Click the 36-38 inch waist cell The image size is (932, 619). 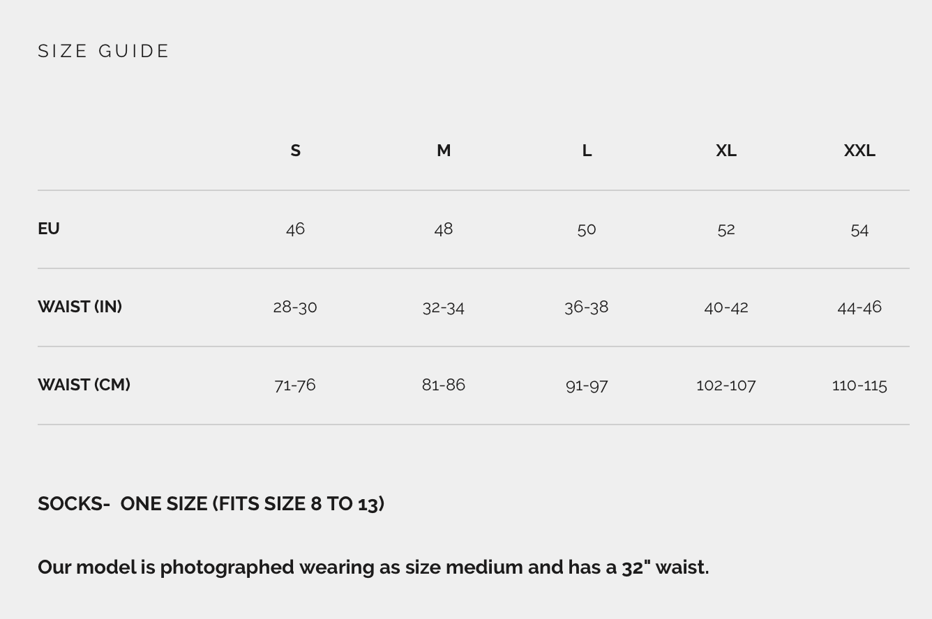(587, 307)
